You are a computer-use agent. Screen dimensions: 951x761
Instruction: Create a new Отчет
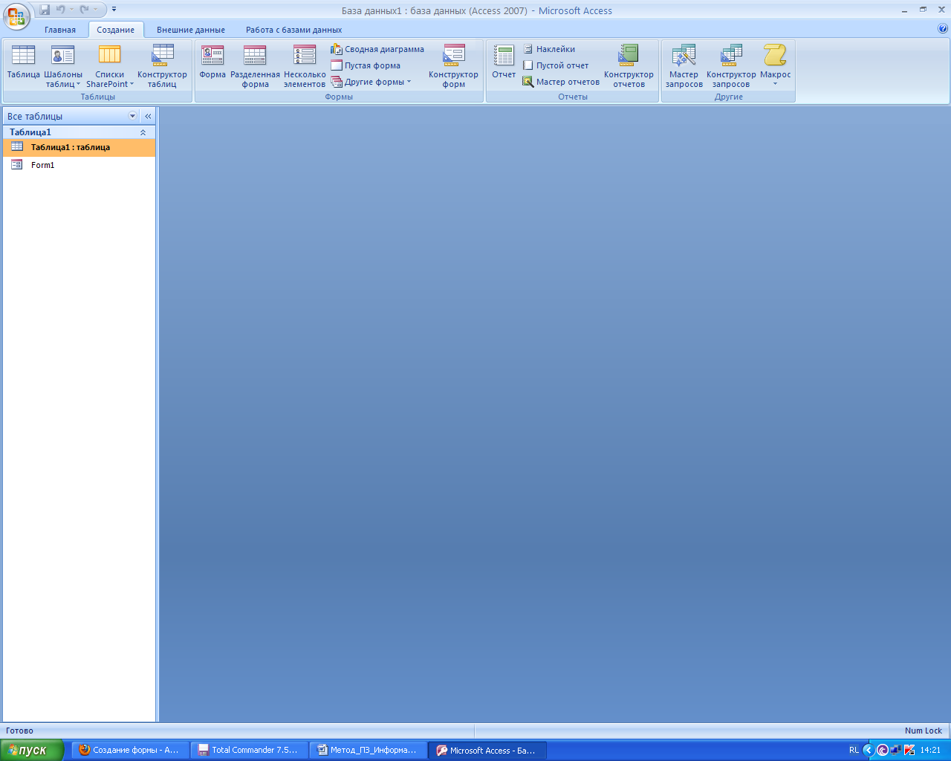pyautogui.click(x=504, y=65)
